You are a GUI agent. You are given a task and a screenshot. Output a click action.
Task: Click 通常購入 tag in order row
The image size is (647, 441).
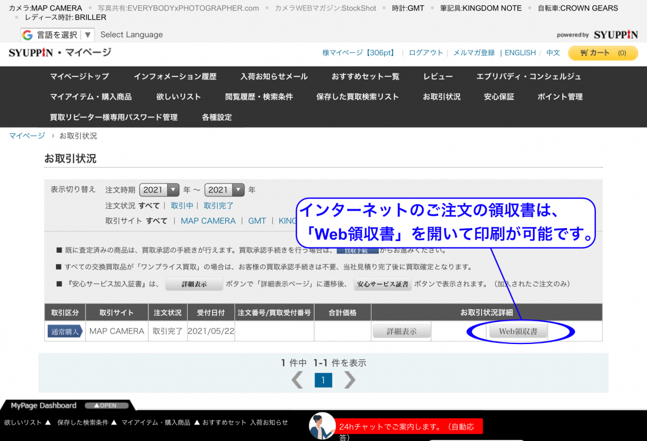click(x=65, y=331)
